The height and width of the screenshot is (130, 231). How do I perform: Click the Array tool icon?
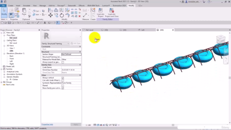tap(72, 13)
